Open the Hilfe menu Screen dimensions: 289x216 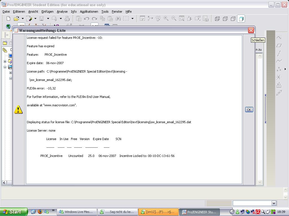tap(128, 12)
